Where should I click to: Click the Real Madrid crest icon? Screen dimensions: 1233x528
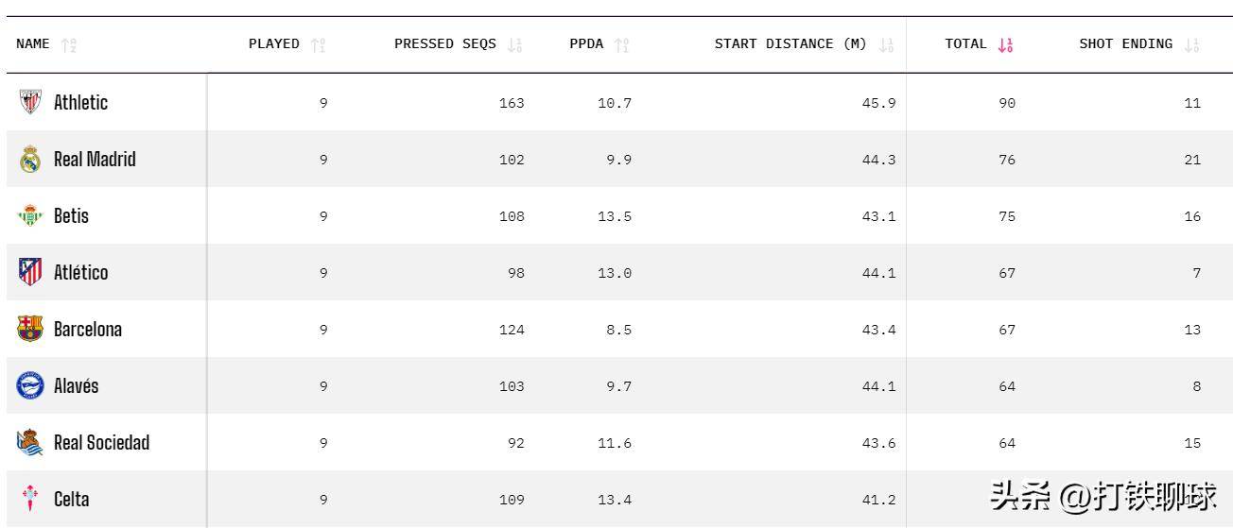tap(30, 159)
